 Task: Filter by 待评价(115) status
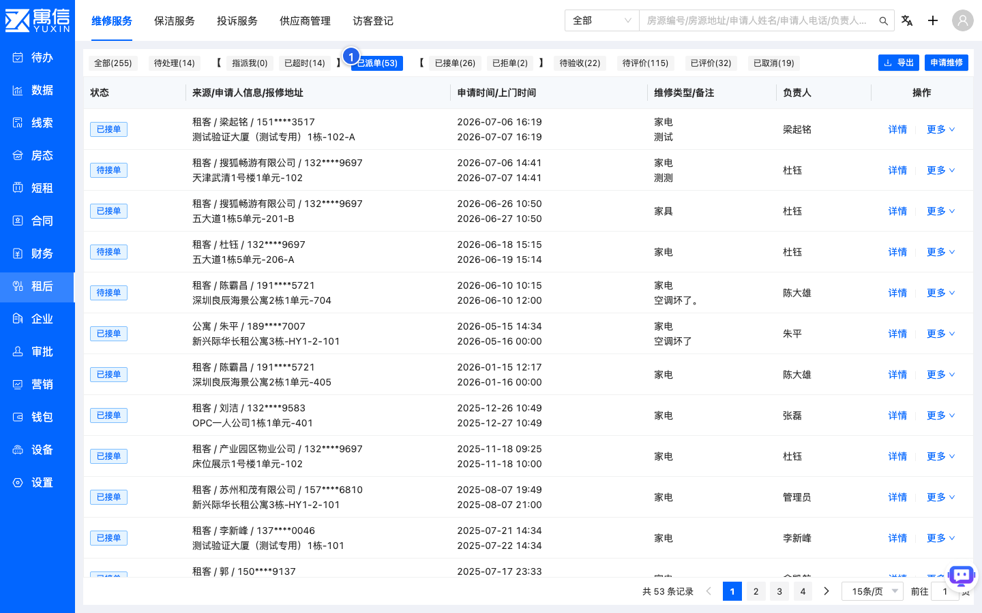click(645, 63)
